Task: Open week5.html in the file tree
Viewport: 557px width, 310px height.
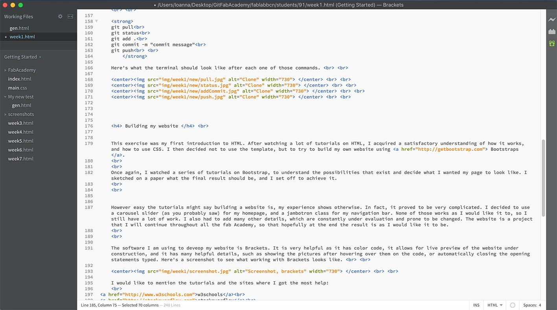Action: tap(21, 141)
